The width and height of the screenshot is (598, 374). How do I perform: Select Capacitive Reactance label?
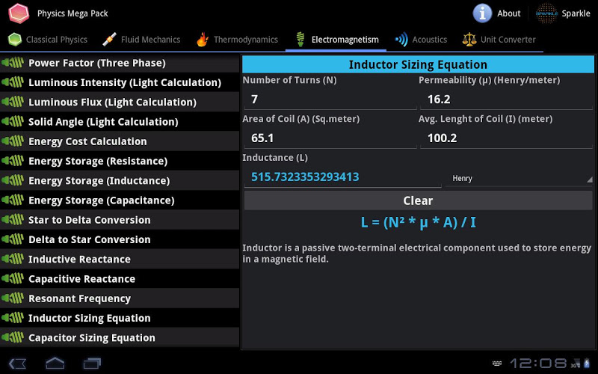point(82,279)
